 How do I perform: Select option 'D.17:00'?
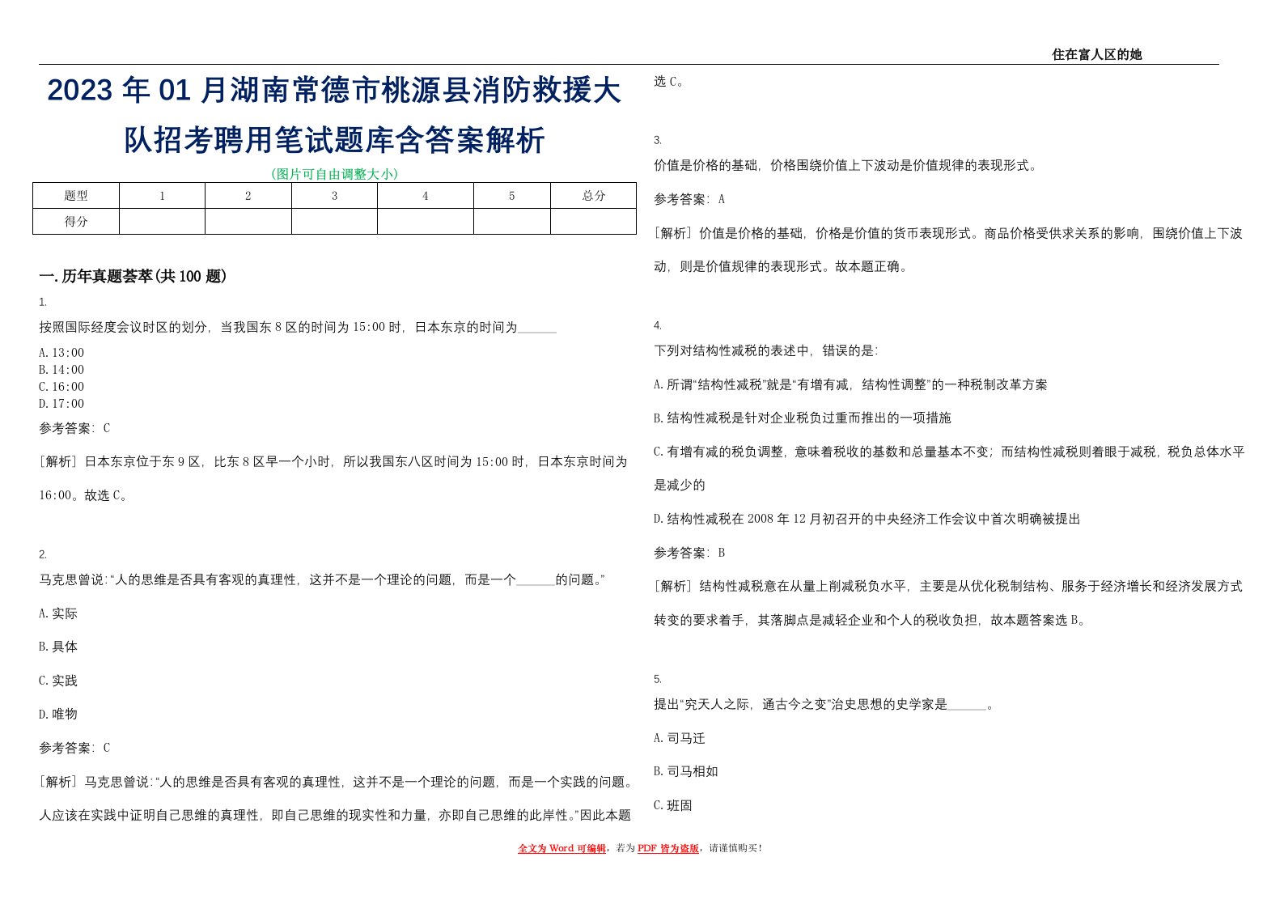[x=61, y=404]
